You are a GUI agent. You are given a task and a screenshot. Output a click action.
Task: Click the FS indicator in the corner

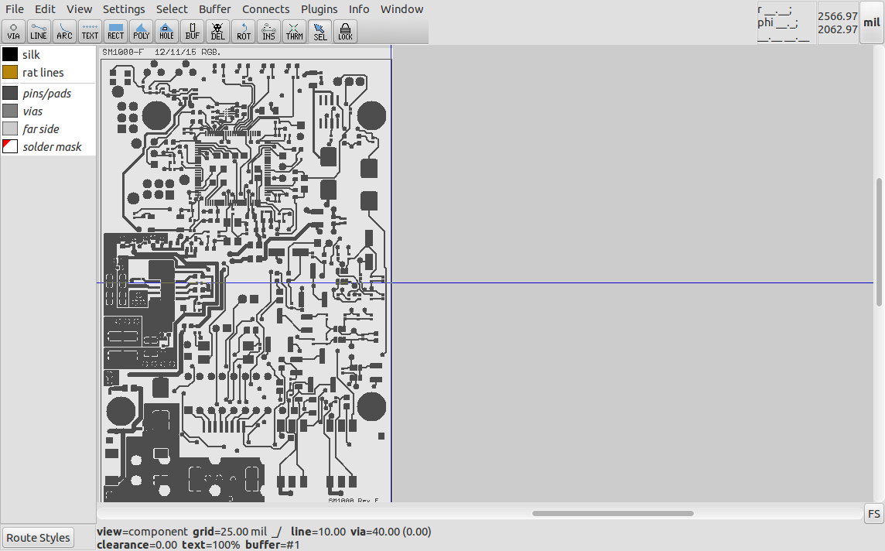pos(873,513)
